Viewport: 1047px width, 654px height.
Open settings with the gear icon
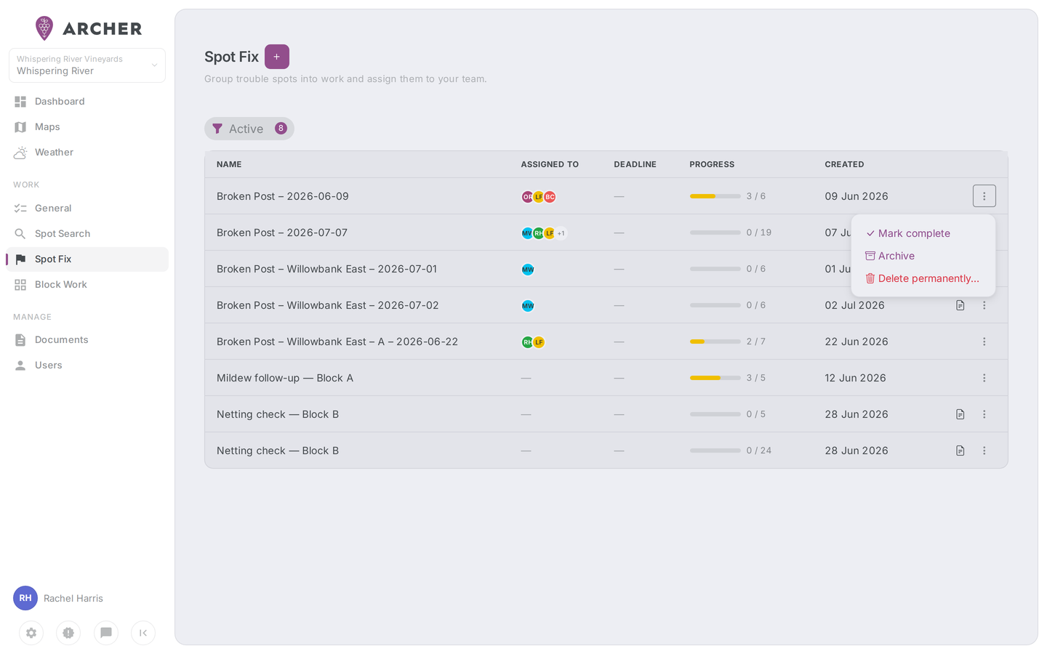point(31,633)
